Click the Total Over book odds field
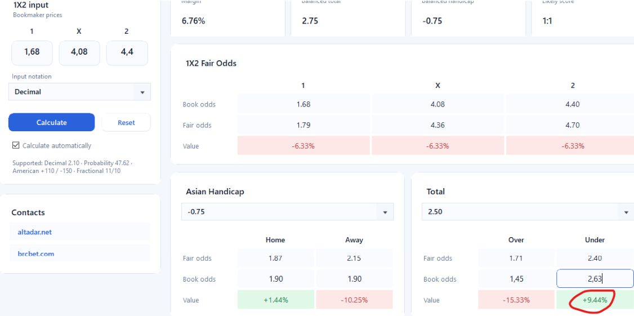Image resolution: width=634 pixels, height=316 pixels. point(516,279)
